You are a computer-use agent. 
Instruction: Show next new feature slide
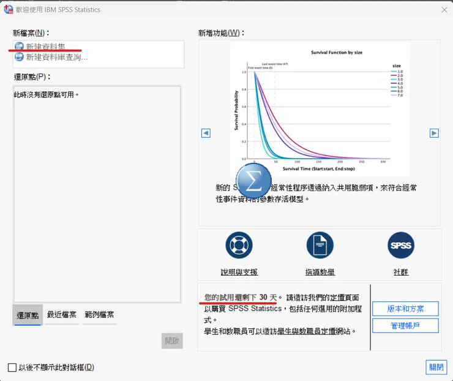click(434, 134)
